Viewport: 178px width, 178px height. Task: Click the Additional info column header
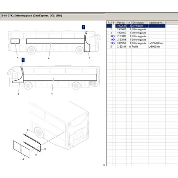pyautogui.click(x=156, y=22)
